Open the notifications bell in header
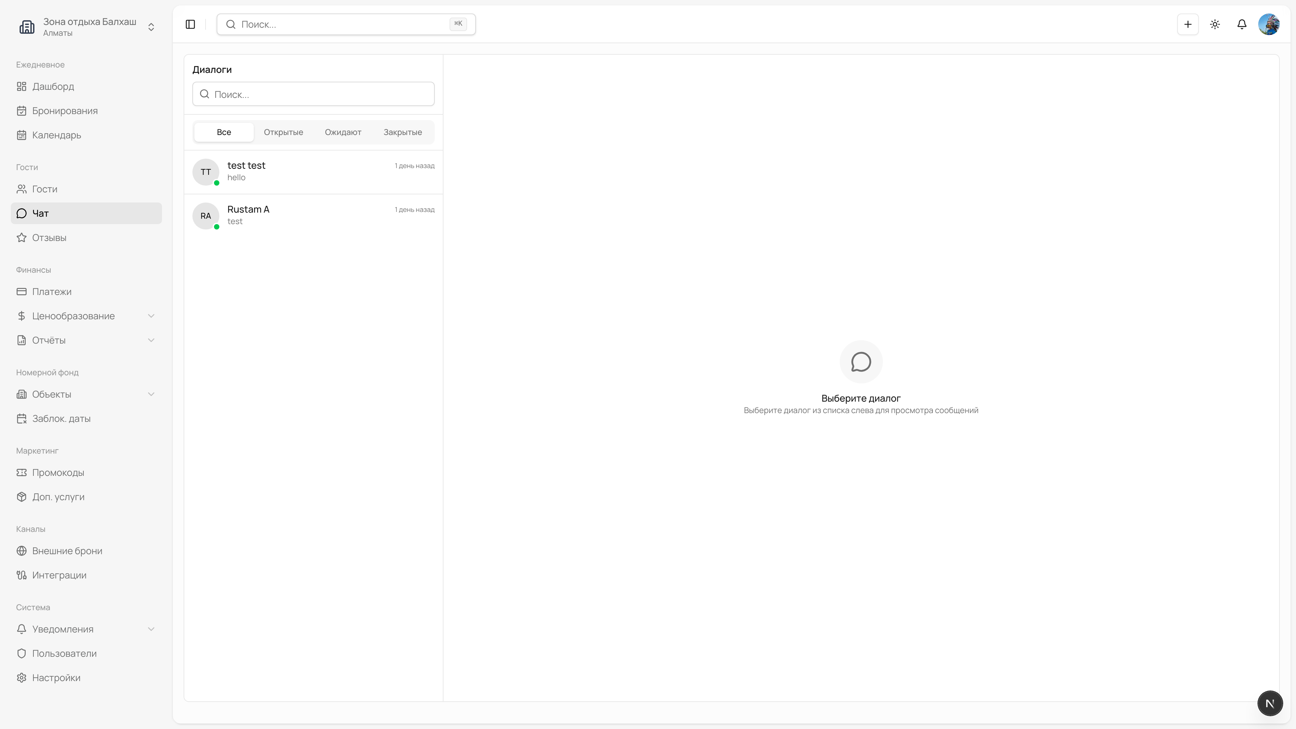Image resolution: width=1296 pixels, height=729 pixels. [1242, 24]
